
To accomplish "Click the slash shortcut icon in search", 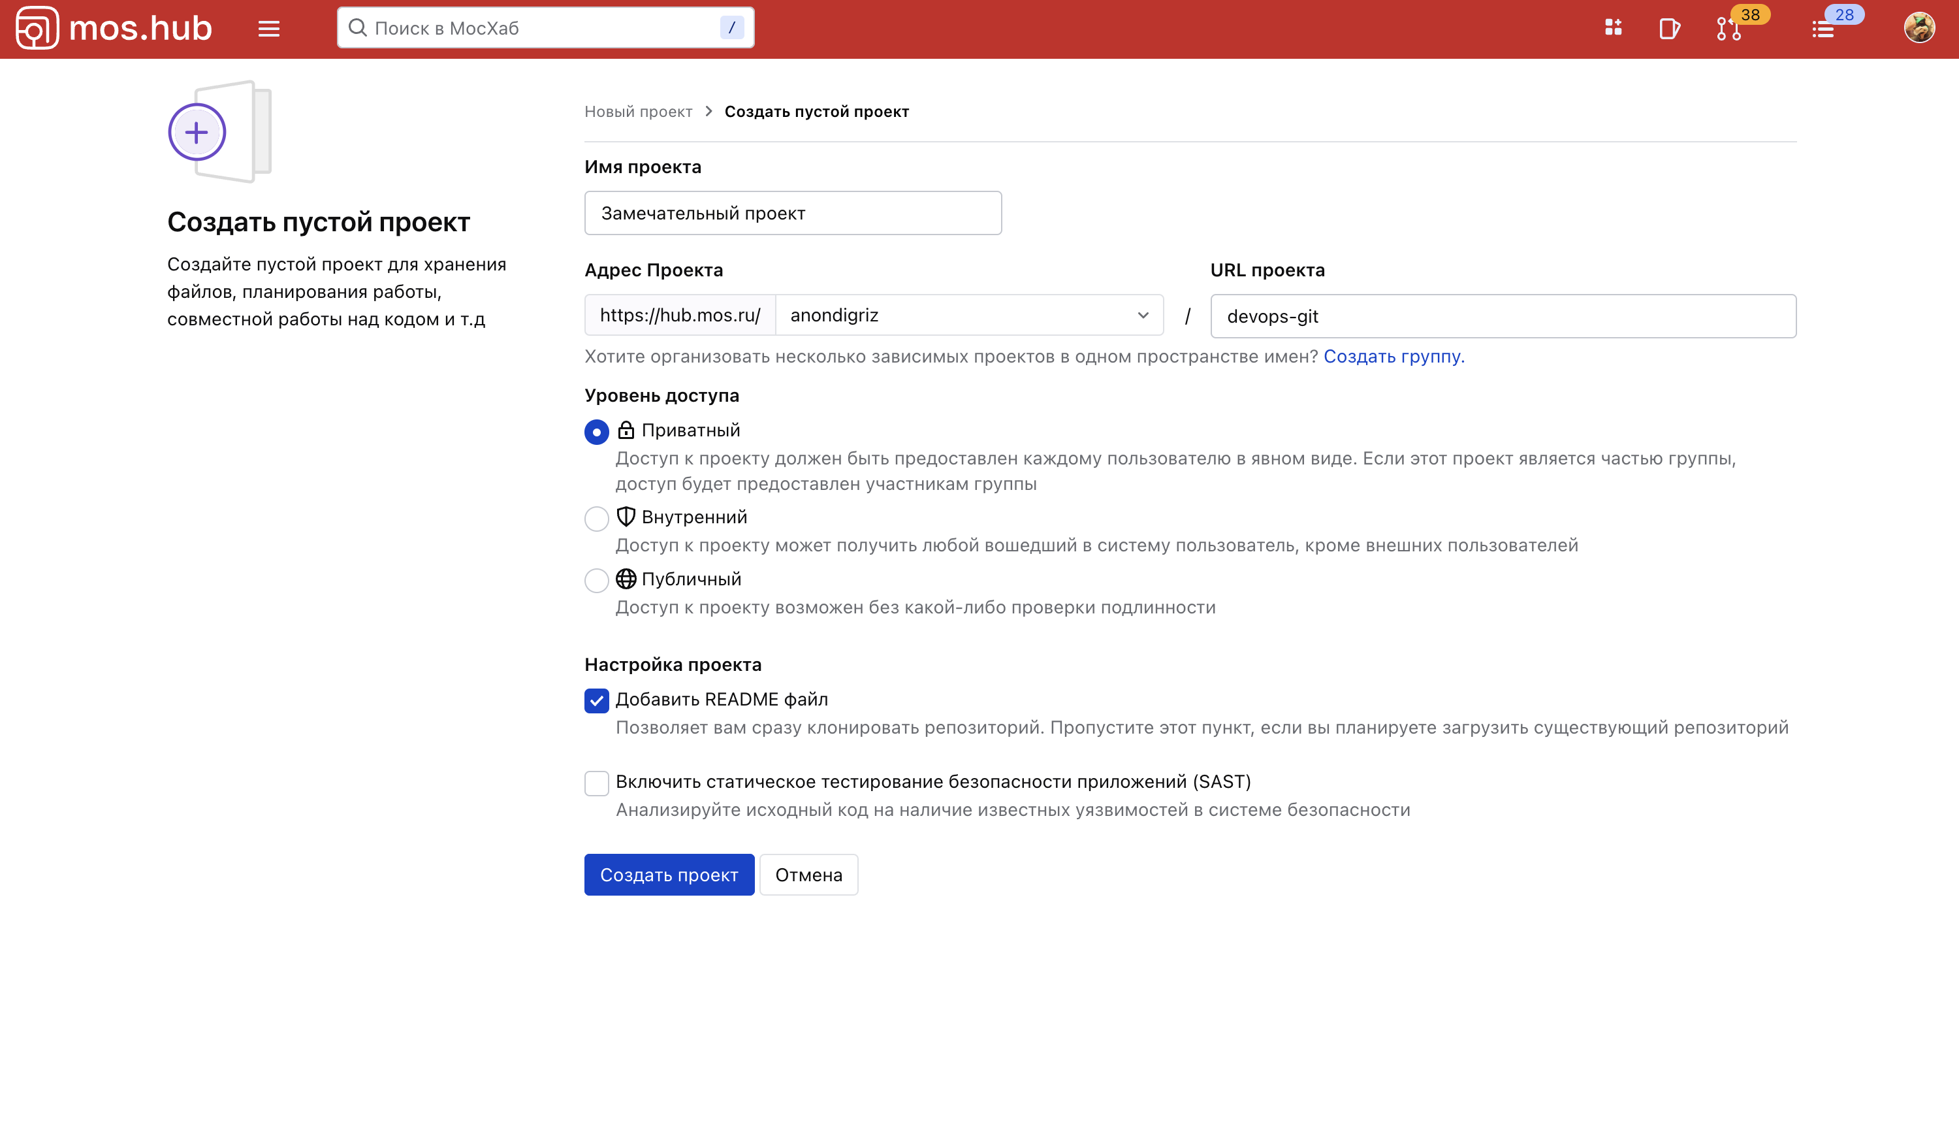I will pos(732,29).
